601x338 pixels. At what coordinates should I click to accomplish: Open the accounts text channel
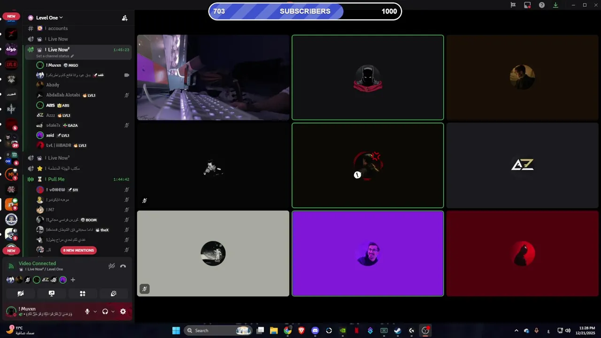pos(78,29)
